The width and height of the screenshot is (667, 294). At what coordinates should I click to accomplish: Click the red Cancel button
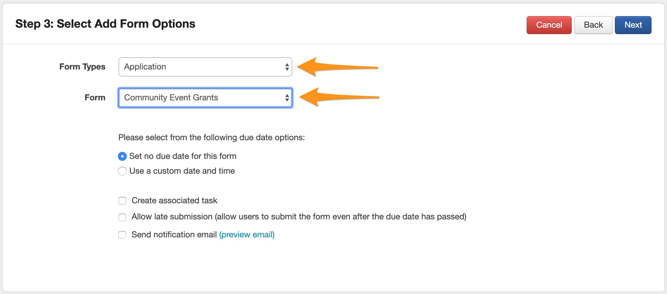pos(549,25)
